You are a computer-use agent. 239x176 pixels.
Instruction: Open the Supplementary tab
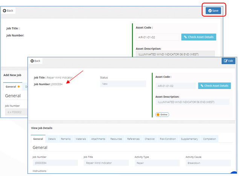click(189, 139)
